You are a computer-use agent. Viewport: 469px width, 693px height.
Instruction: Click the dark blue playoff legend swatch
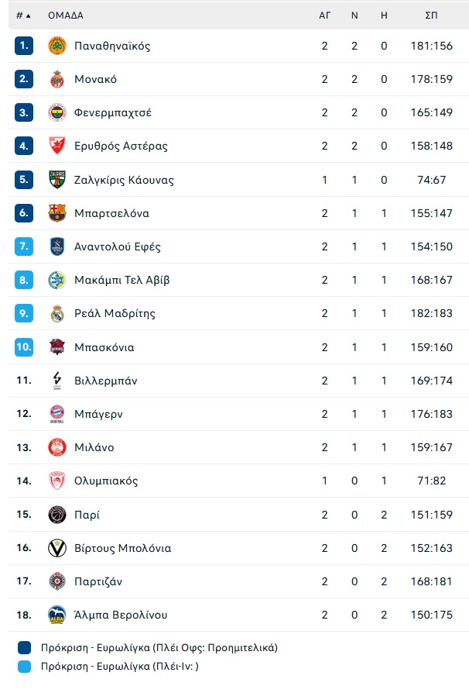tap(24, 647)
